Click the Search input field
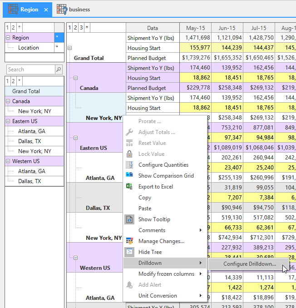Viewport: 296px width, 308px height. tap(31, 70)
